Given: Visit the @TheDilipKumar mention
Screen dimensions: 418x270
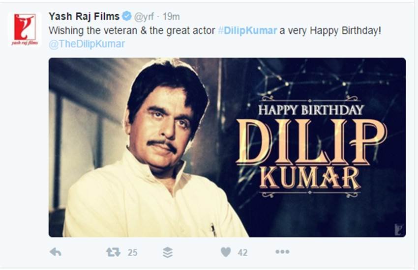Looking at the screenshot, I should (87, 44).
